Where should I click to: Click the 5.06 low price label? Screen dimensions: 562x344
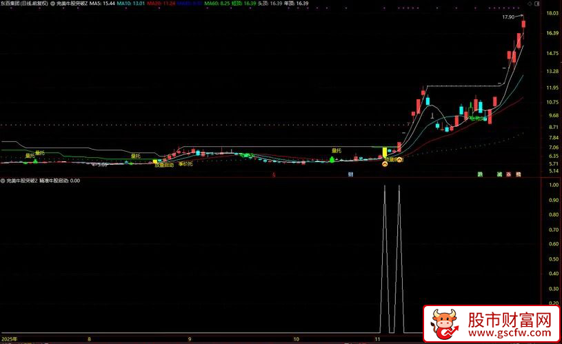coord(102,165)
